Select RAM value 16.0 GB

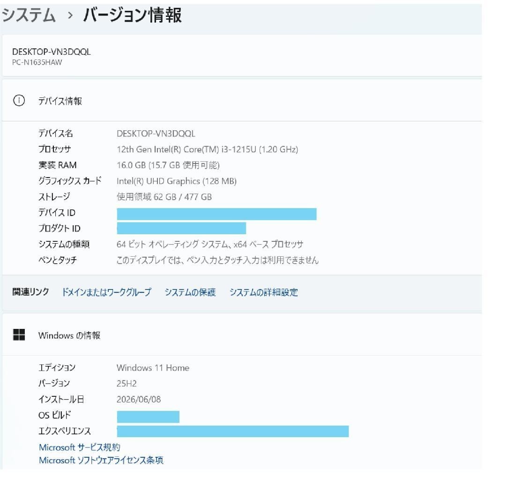click(x=168, y=165)
